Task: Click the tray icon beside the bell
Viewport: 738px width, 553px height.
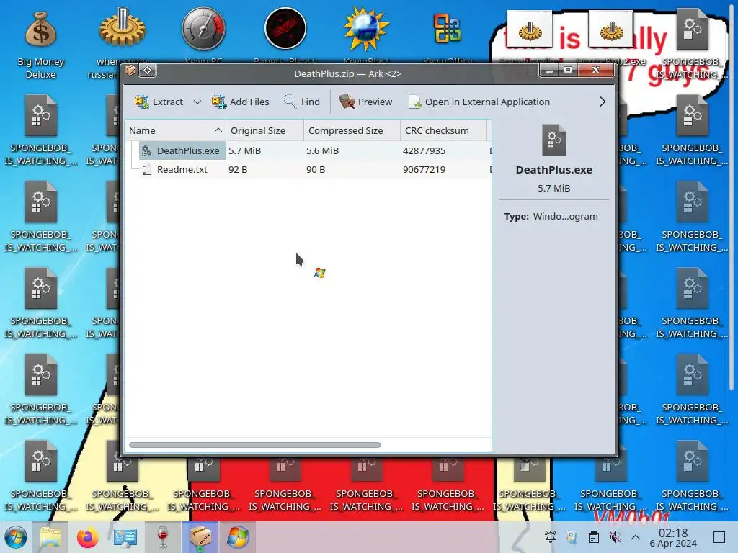Action: tap(572, 536)
